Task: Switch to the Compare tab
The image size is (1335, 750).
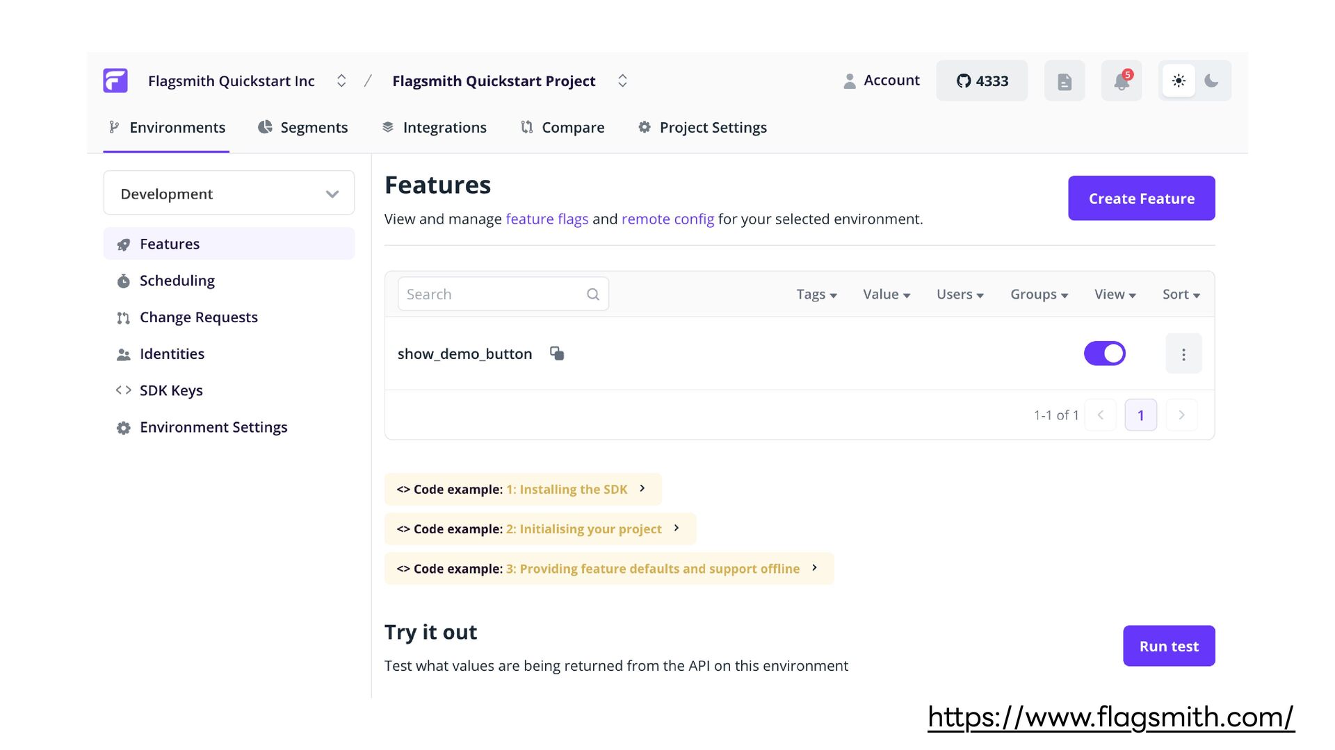Action: point(563,128)
